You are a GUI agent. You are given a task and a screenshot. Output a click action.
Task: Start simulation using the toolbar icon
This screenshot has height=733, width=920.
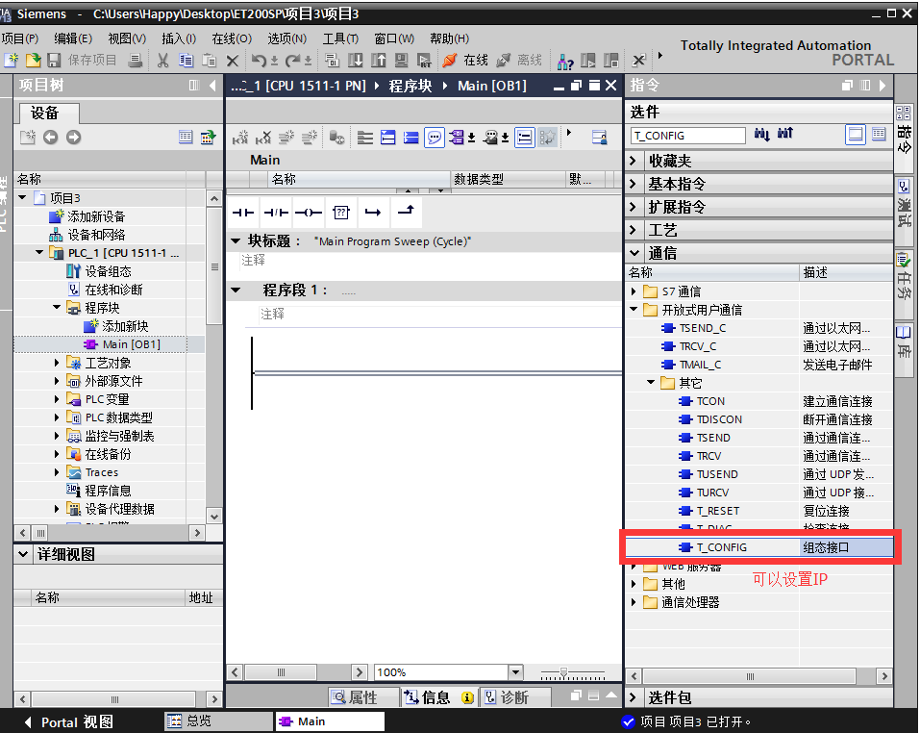[401, 60]
